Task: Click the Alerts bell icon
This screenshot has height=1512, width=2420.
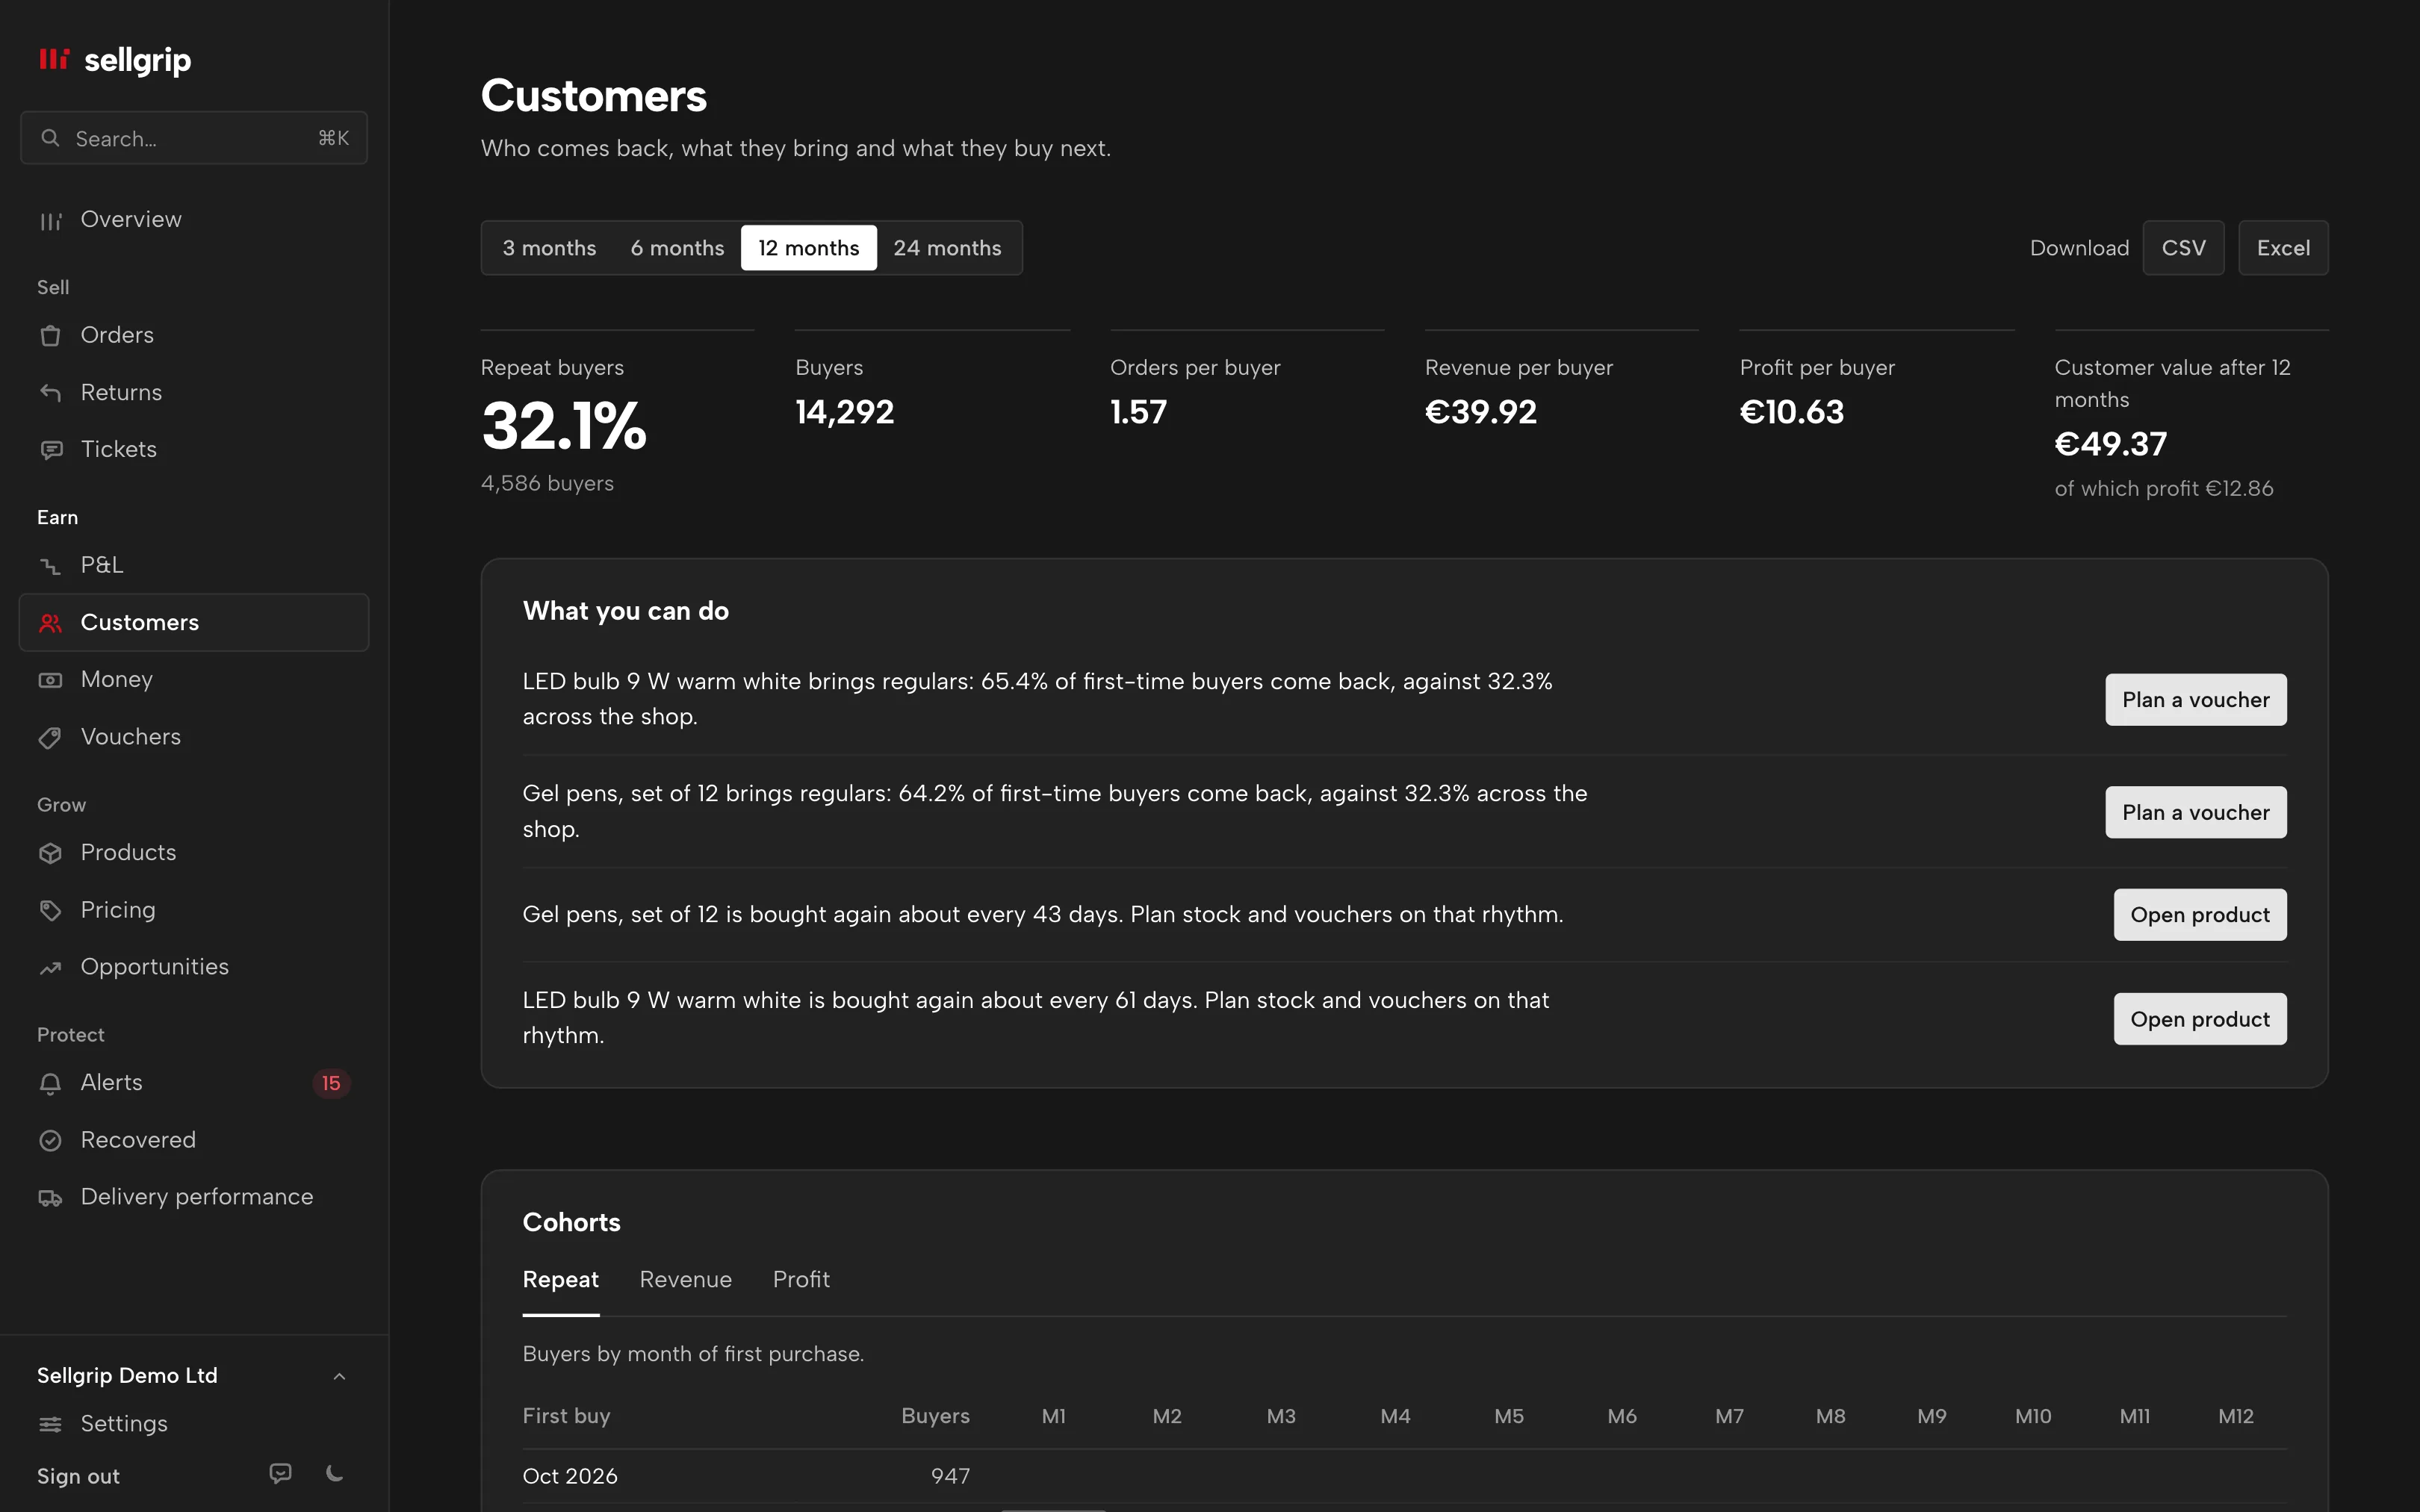Action: coord(50,1083)
